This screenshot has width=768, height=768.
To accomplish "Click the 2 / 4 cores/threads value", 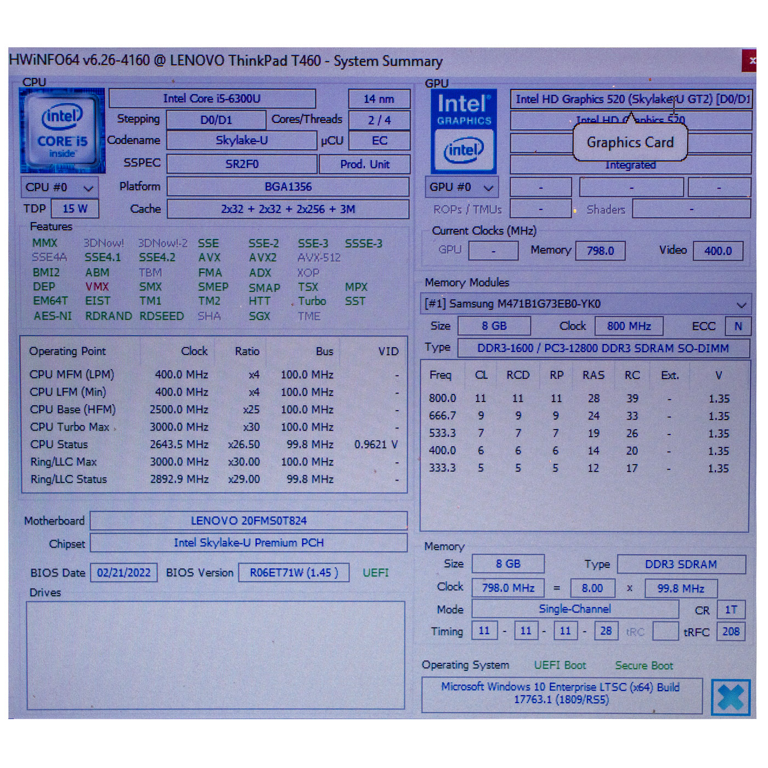I will 379,120.
